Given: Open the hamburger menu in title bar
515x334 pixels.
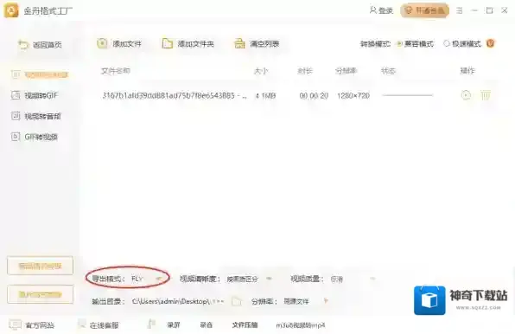Looking at the screenshot, I should point(460,10).
